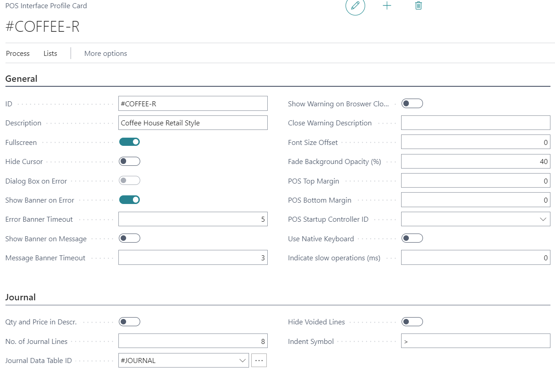Open the Process menu
Screen dimensions: 555x373
pyautogui.click(x=18, y=54)
